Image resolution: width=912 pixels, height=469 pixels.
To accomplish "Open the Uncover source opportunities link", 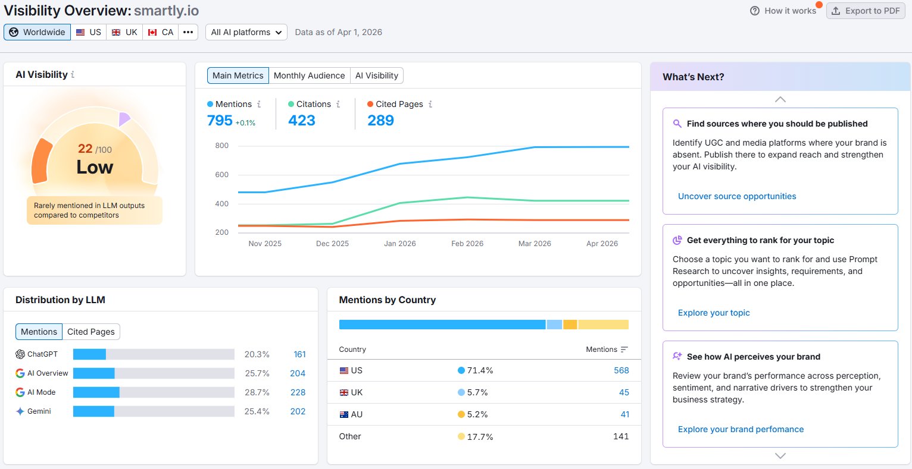I will (736, 196).
